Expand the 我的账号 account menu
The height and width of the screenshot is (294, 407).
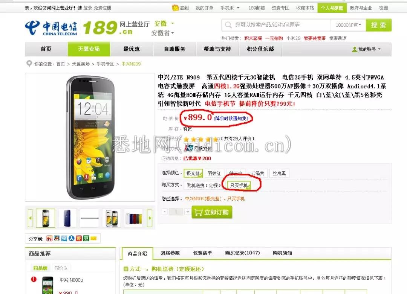tap(366, 49)
